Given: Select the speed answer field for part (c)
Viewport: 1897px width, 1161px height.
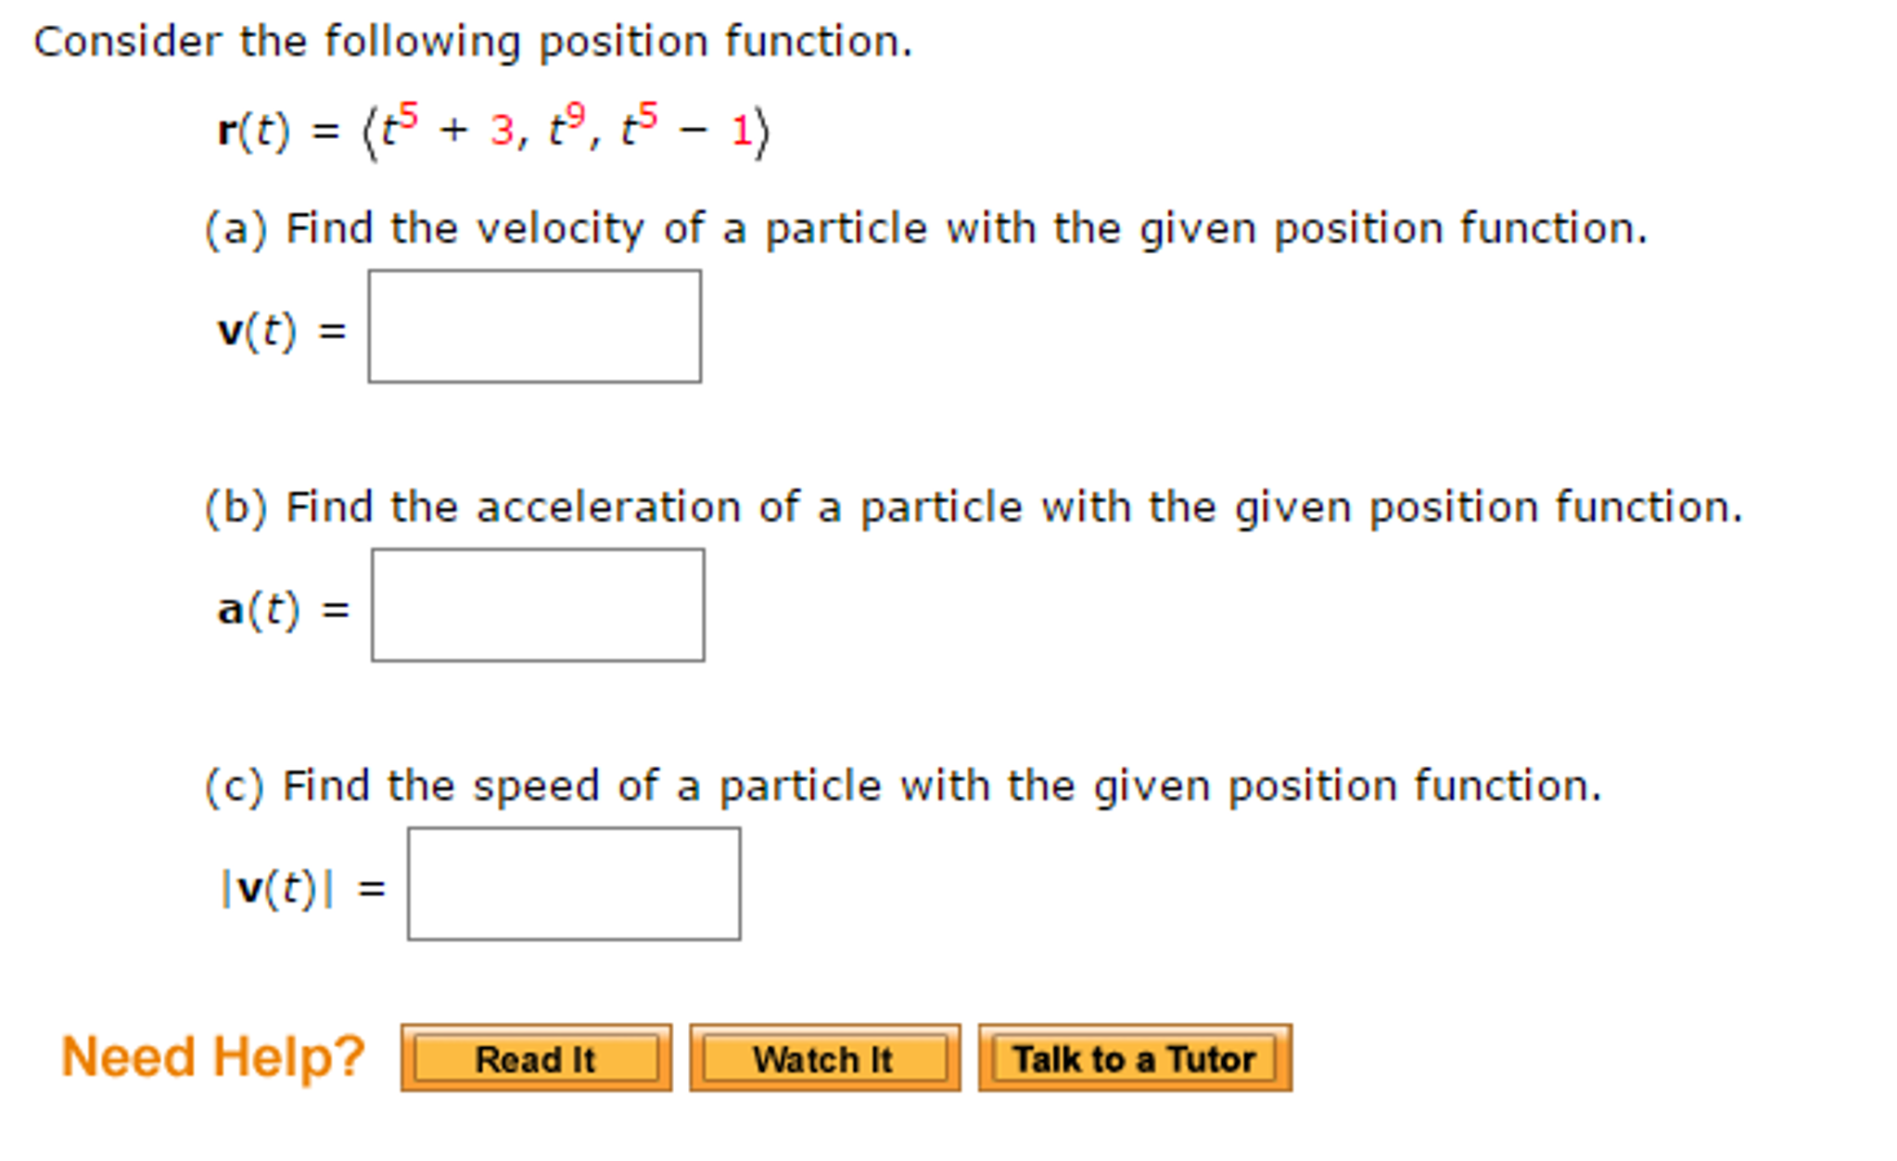Looking at the screenshot, I should [x=573, y=885].
